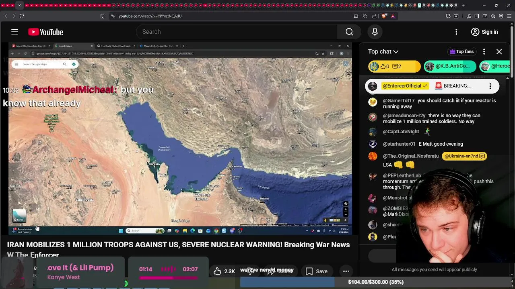The height and width of the screenshot is (289, 515).
Task: Open pinned message options menu
Action: pyautogui.click(x=490, y=86)
